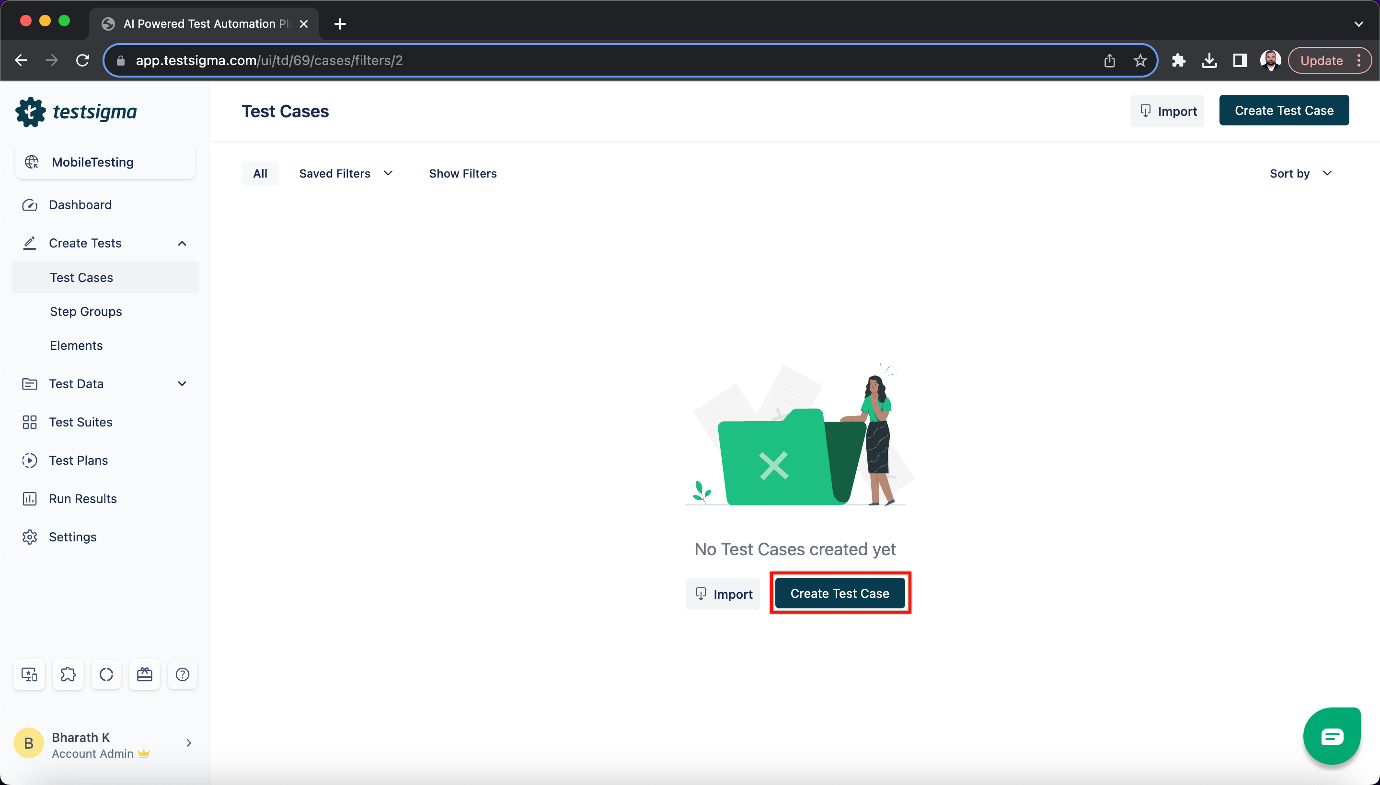Open the help question mark icon
Viewport: 1380px width, 785px height.
[x=183, y=674]
